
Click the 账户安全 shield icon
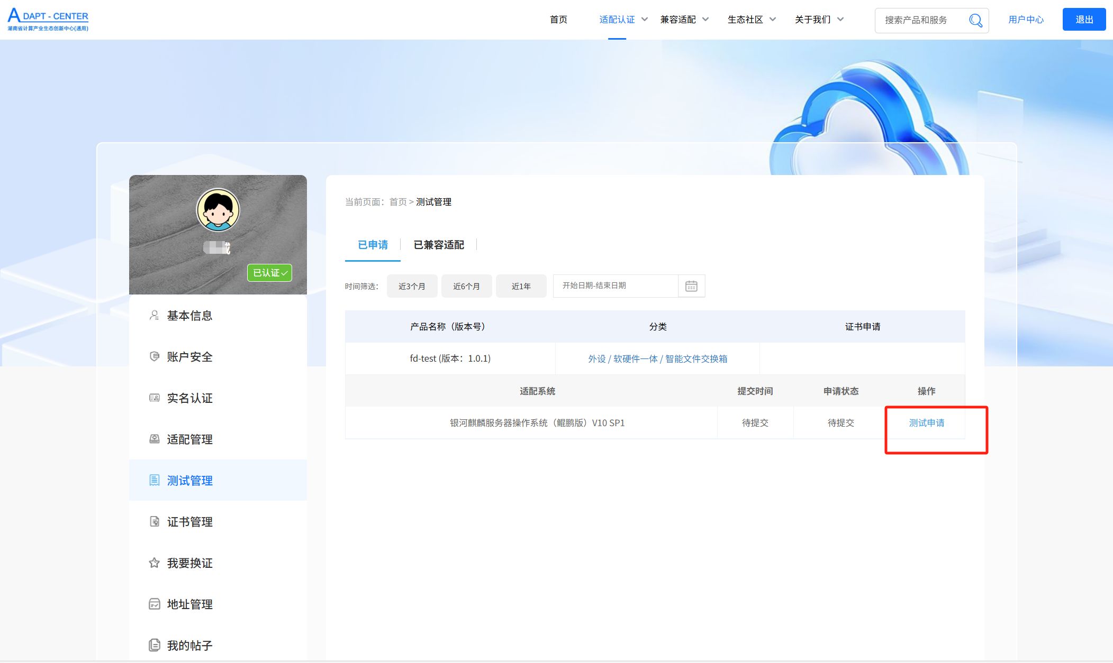tap(154, 357)
